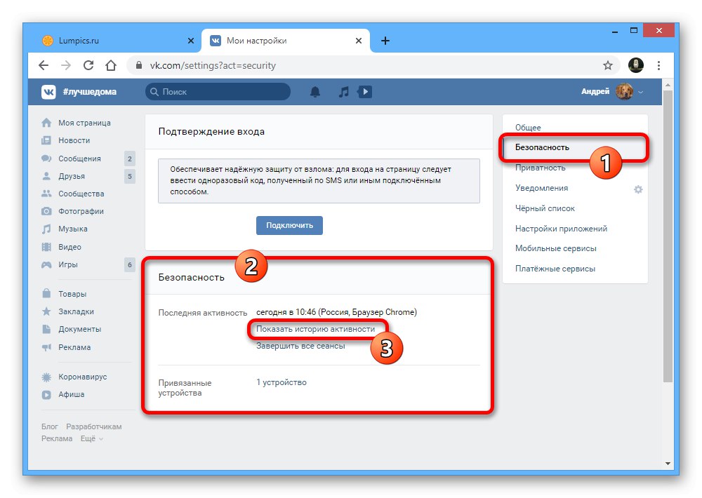Click the document icon beside Документы
Viewport: 702px width, 498px height.
[46, 329]
